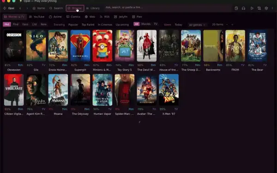Click the 'The Odyssey' title text
The width and height of the screenshot is (277, 173).
pos(80,114)
